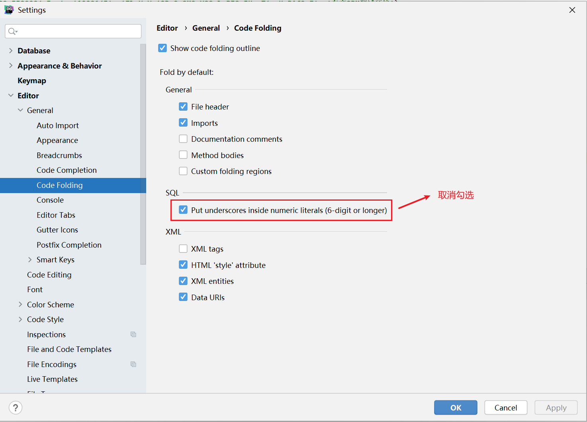Click the Cancel button
Viewport: 587px width, 422px height.
(x=505, y=408)
